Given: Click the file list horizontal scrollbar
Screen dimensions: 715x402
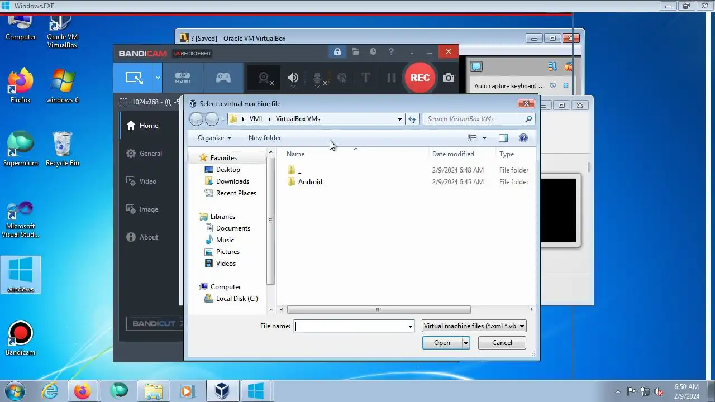Looking at the screenshot, I should [379, 309].
